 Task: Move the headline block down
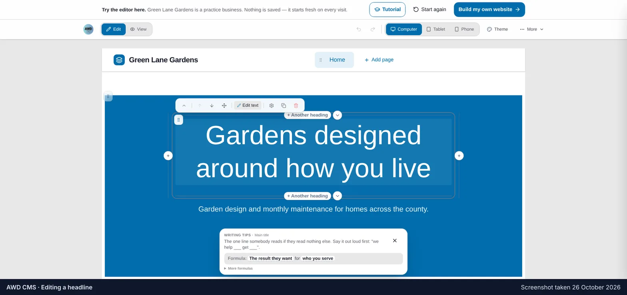[x=212, y=106]
